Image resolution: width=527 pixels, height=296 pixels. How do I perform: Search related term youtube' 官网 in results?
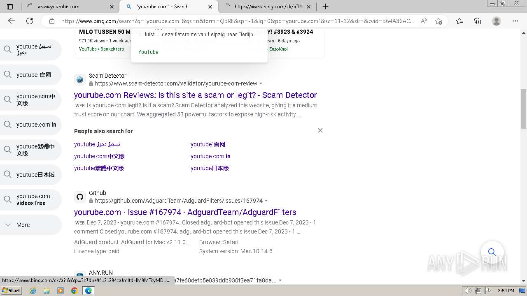point(208,144)
